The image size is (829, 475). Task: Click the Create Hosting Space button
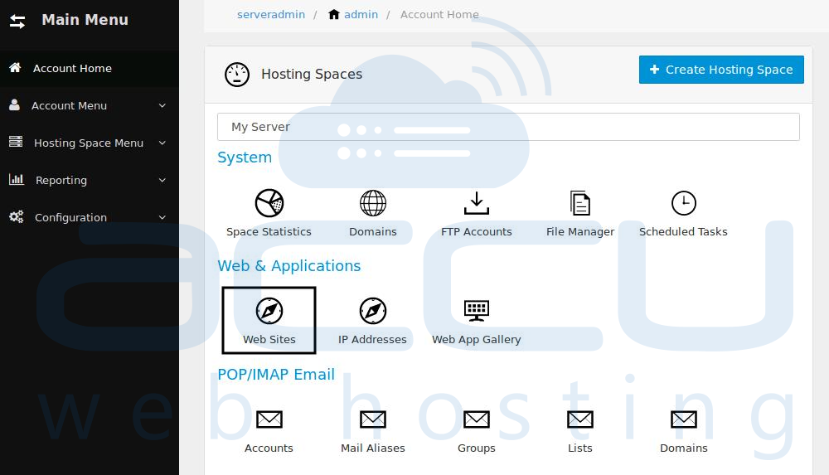tap(721, 70)
